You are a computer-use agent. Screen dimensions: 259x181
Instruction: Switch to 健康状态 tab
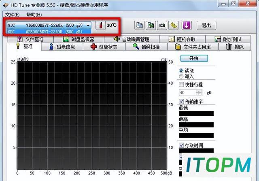coord(104,47)
